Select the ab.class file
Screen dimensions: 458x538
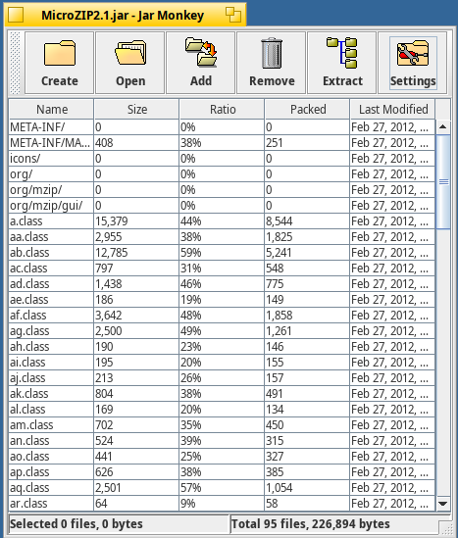pyautogui.click(x=222, y=253)
